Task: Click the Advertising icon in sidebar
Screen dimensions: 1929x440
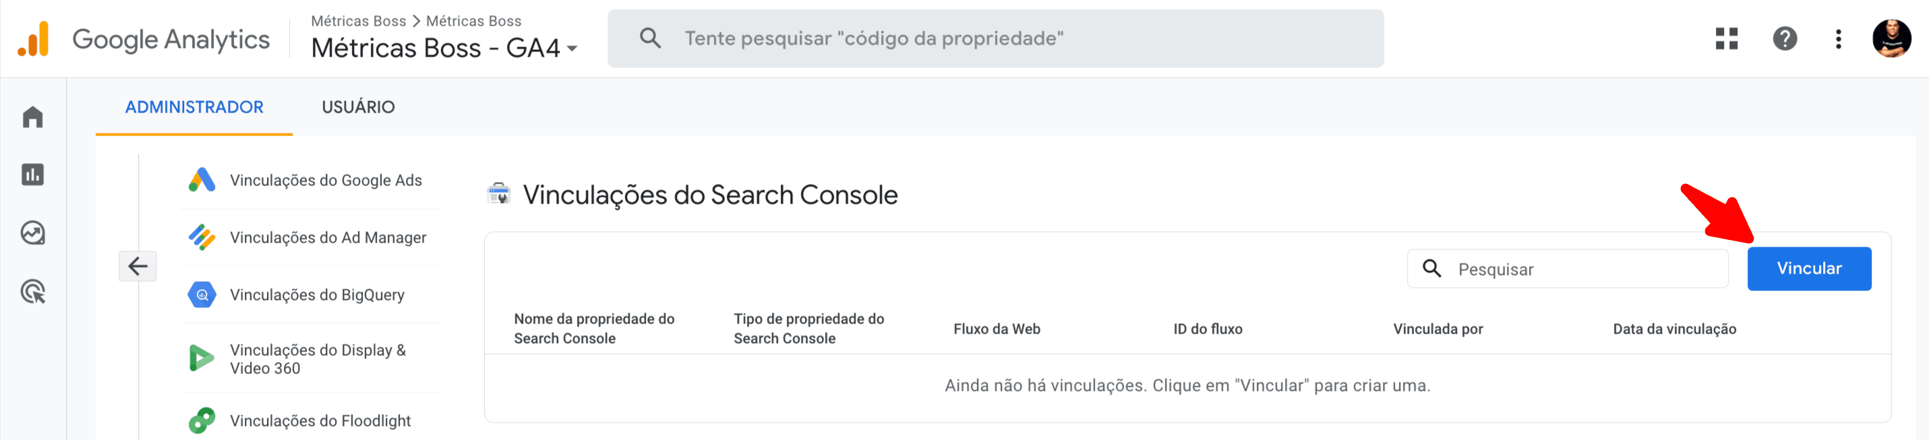Action: click(x=33, y=293)
